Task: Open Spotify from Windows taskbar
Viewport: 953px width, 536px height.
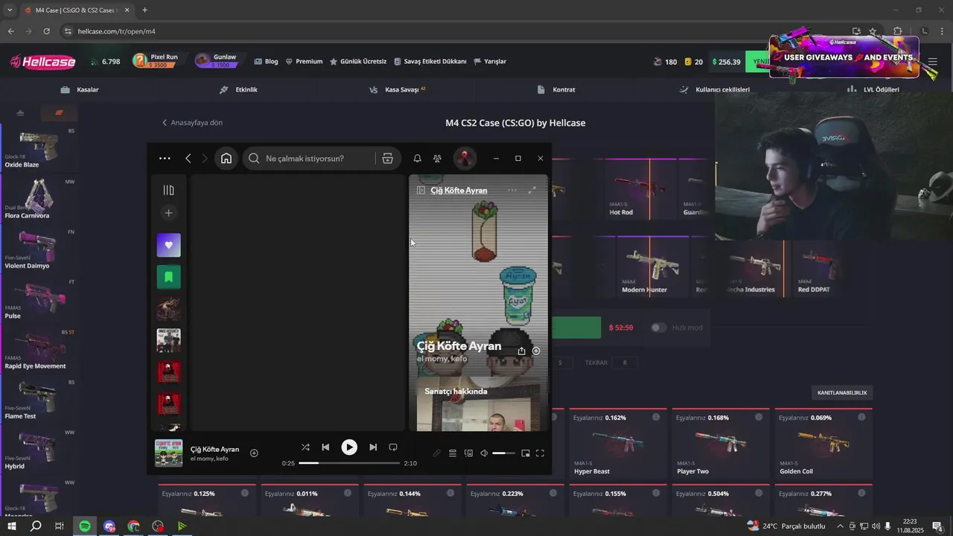Action: click(x=85, y=526)
